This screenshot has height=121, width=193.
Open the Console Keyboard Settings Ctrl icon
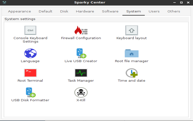(30, 30)
